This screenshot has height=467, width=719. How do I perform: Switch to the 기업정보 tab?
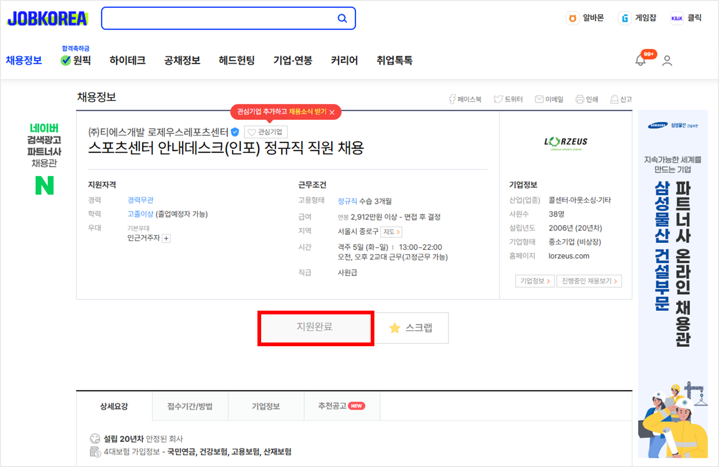pyautogui.click(x=266, y=406)
